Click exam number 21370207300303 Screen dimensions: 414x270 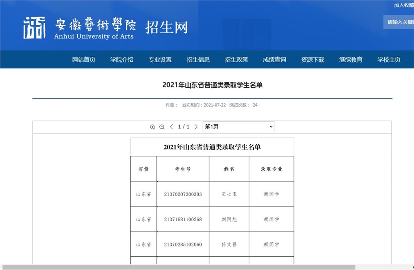click(x=183, y=194)
